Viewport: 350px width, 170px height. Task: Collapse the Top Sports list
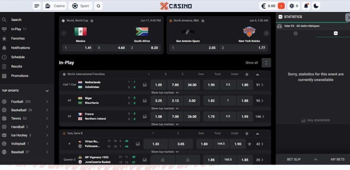tap(47, 91)
